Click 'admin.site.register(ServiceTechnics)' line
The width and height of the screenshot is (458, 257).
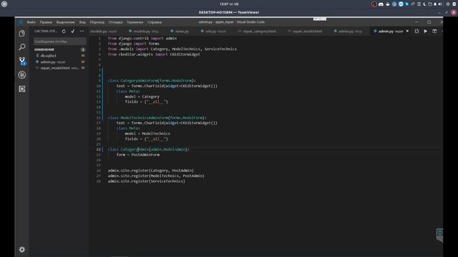(146, 181)
